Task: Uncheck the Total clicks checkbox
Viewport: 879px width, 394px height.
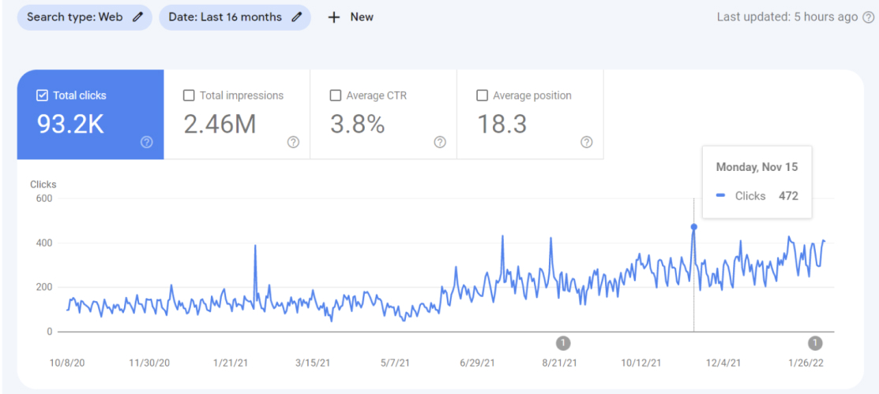Action: click(43, 95)
